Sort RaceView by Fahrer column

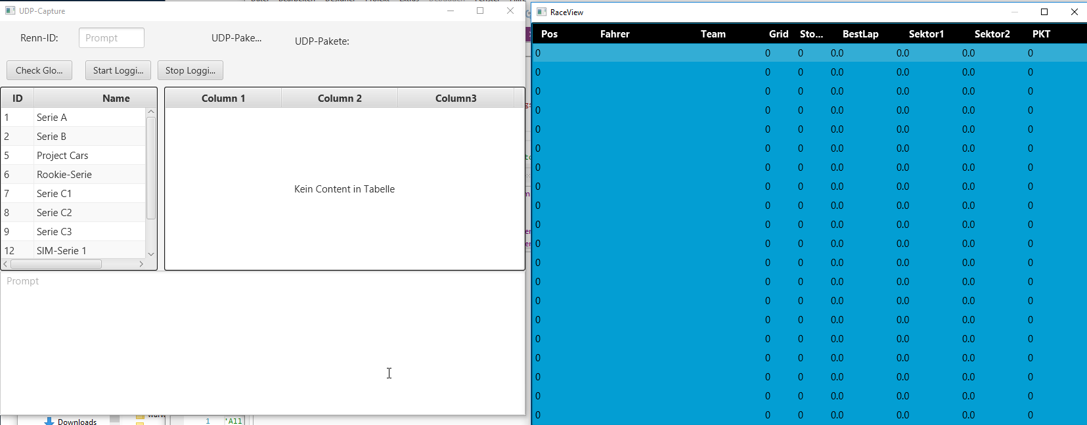tap(615, 34)
